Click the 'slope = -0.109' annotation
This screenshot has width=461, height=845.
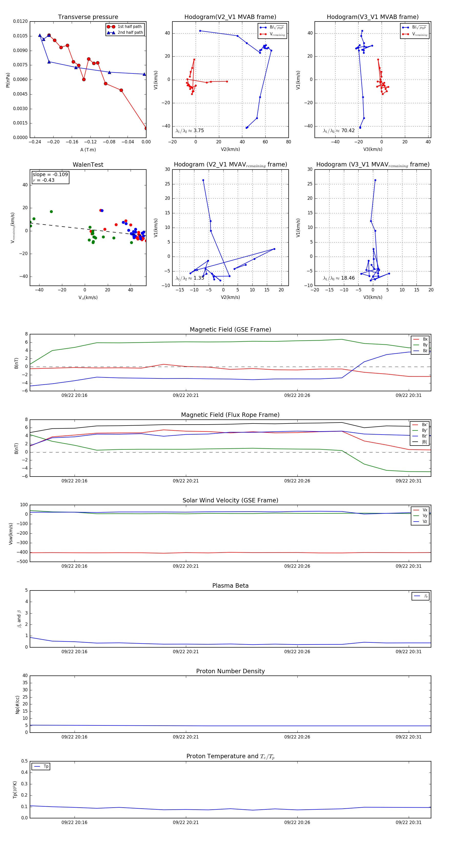coord(50,175)
